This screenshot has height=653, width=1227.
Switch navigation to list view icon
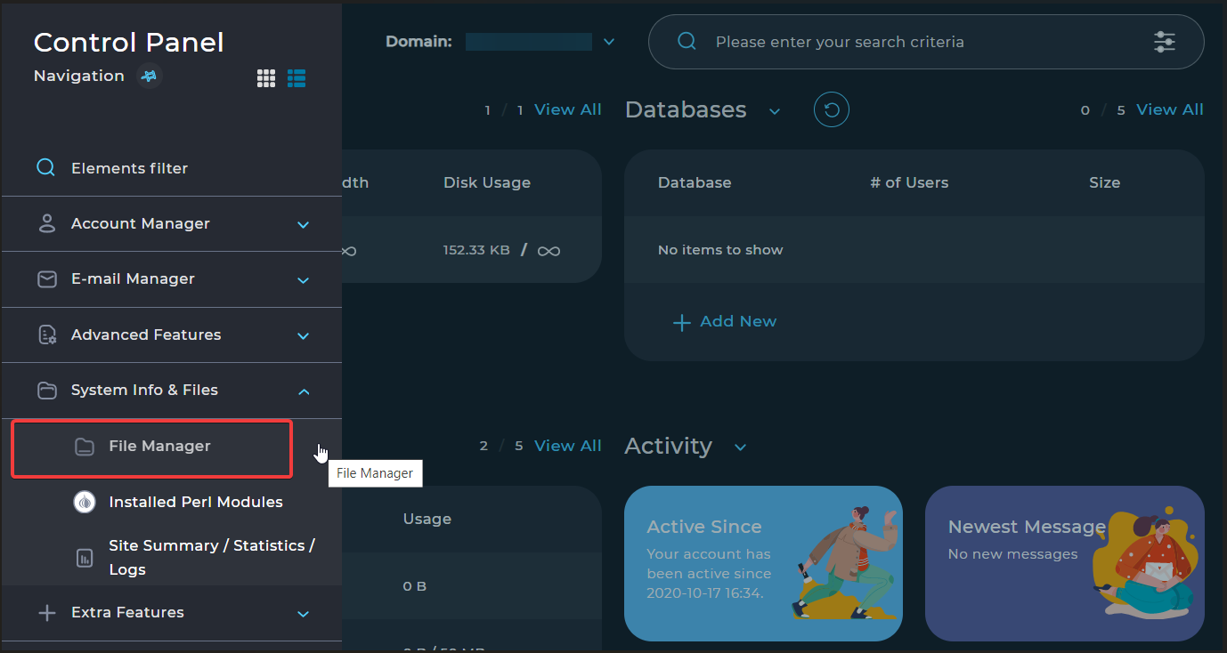point(297,78)
